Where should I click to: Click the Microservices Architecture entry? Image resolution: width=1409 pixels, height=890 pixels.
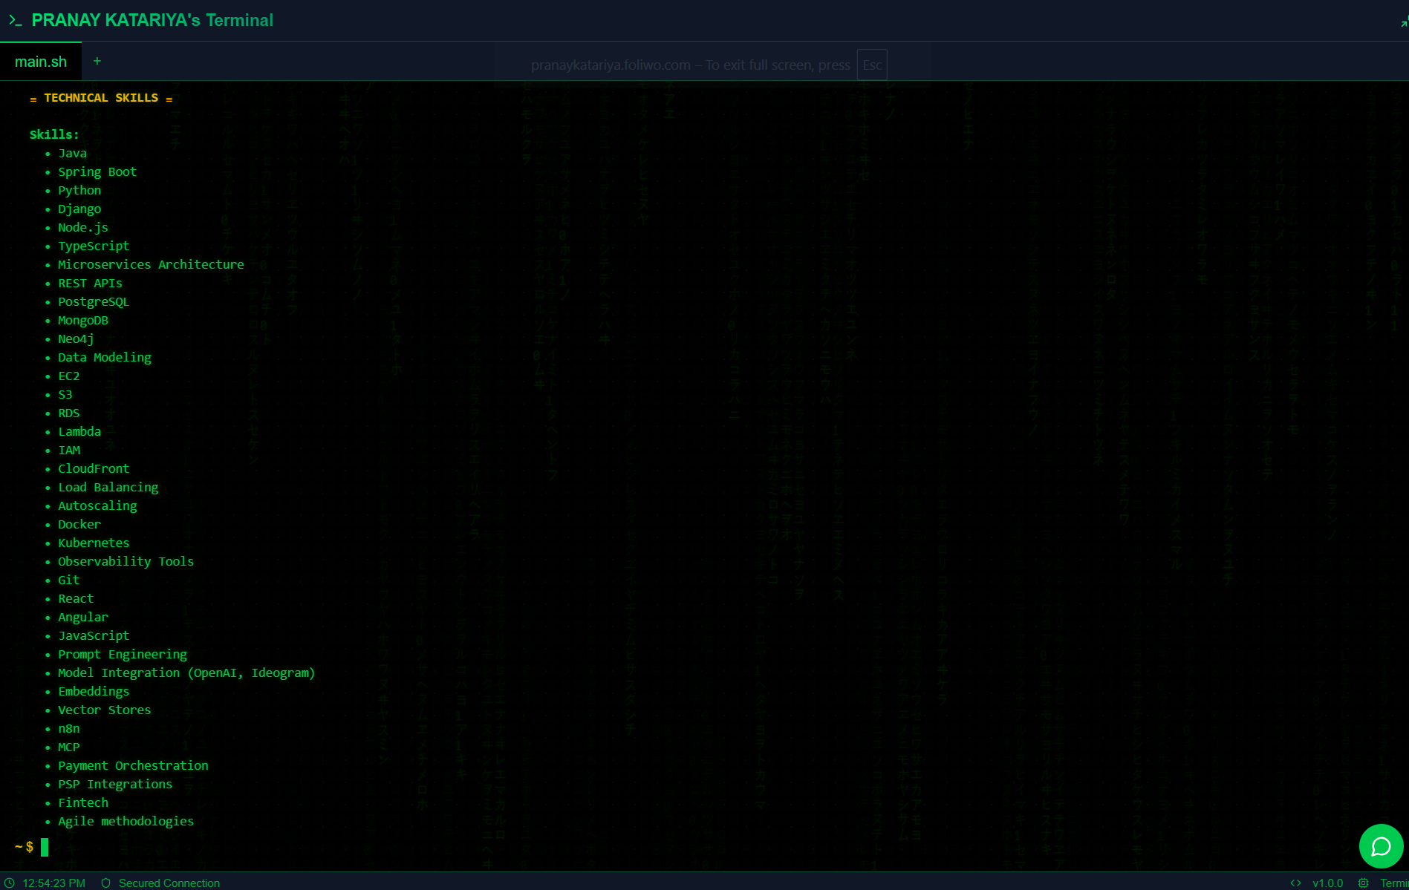[x=151, y=264]
